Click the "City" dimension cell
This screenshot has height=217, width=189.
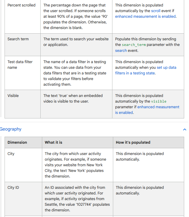pos(10,154)
